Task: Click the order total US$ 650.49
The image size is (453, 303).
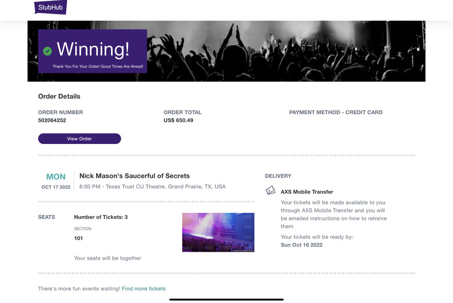Action: 178,120
